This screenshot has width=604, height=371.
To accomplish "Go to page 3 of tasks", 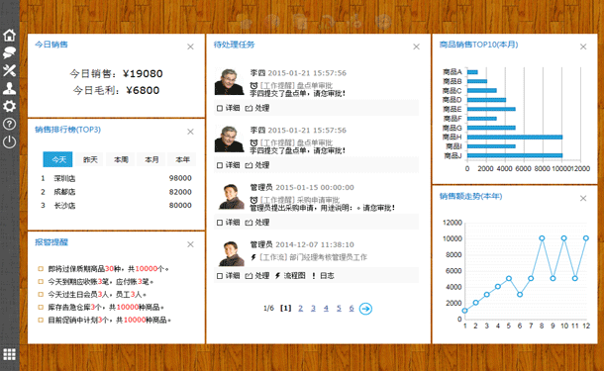I will pyautogui.click(x=313, y=309).
